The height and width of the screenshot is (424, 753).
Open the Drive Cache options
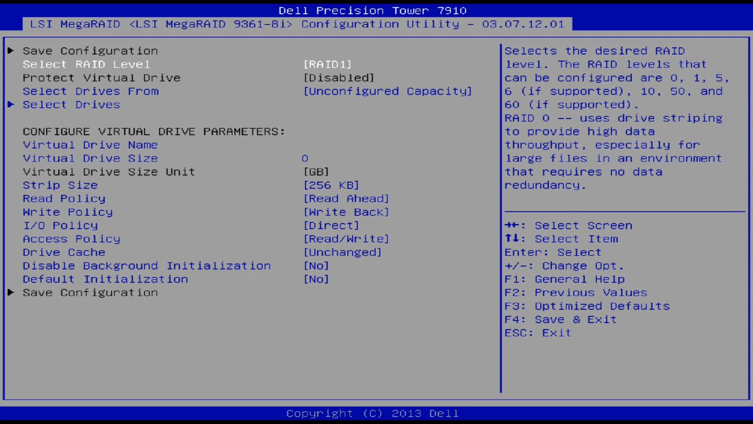(x=343, y=252)
